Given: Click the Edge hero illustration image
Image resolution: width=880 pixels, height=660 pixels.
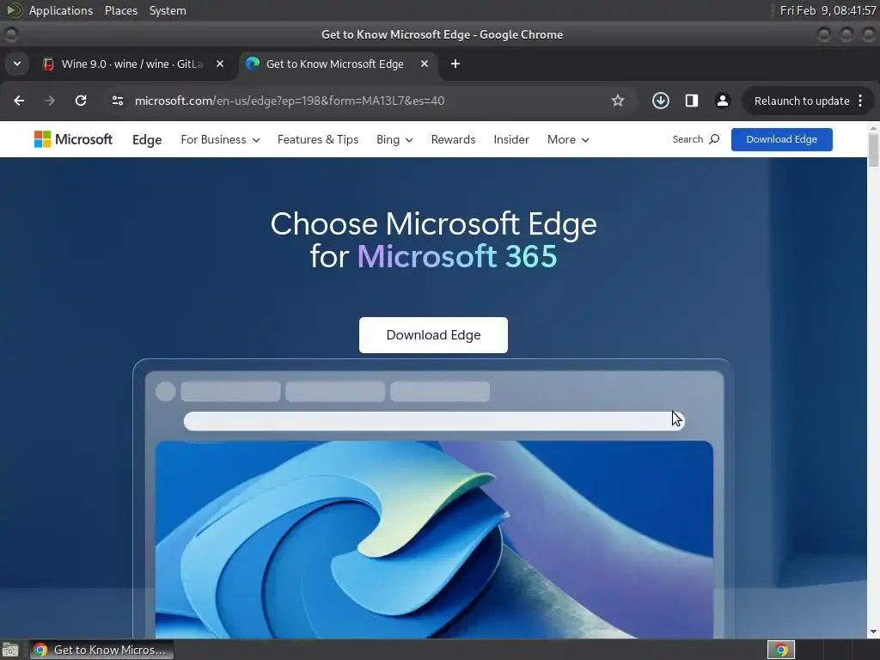Looking at the screenshot, I should [433, 539].
